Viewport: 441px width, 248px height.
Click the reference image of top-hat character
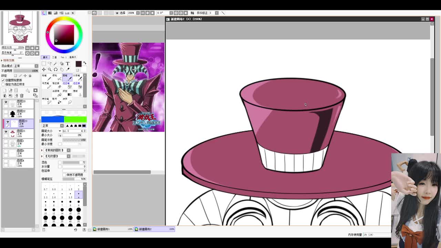pyautogui.click(x=128, y=87)
